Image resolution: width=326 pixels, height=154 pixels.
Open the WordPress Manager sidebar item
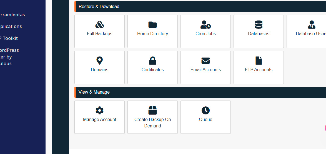pyautogui.click(x=9, y=57)
